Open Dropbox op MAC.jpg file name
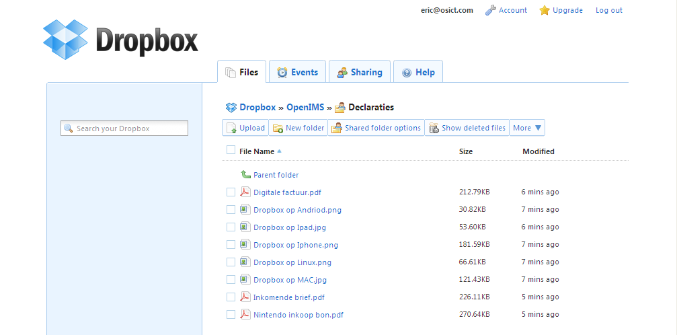Image resolution: width=677 pixels, height=335 pixels. (x=290, y=280)
